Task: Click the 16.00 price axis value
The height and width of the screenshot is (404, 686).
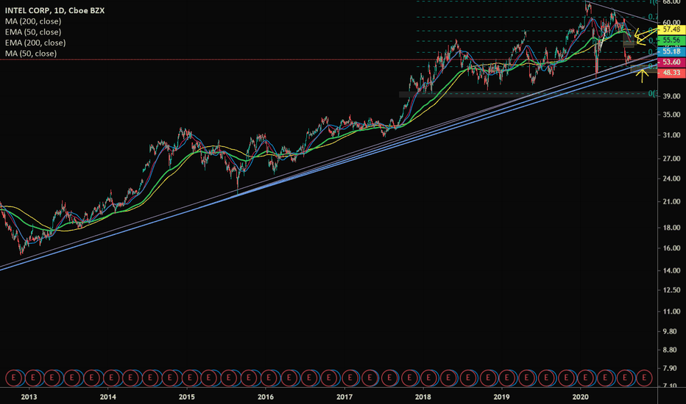Action: point(671,248)
